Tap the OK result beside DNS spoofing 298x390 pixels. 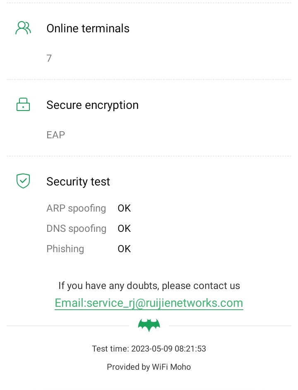click(x=124, y=229)
